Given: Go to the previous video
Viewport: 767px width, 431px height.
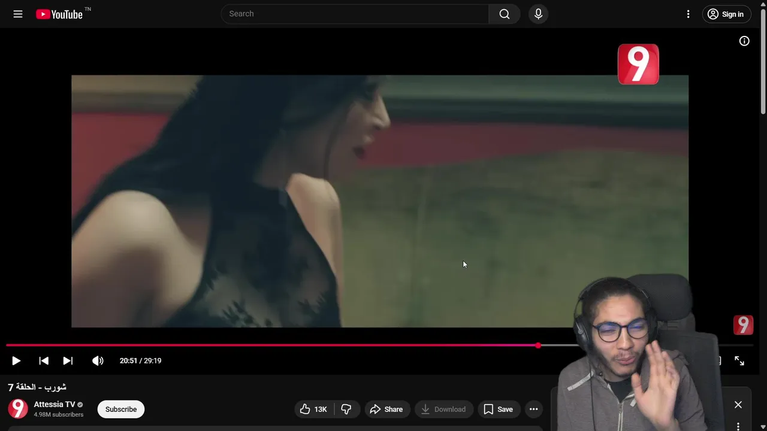Looking at the screenshot, I should (x=44, y=360).
